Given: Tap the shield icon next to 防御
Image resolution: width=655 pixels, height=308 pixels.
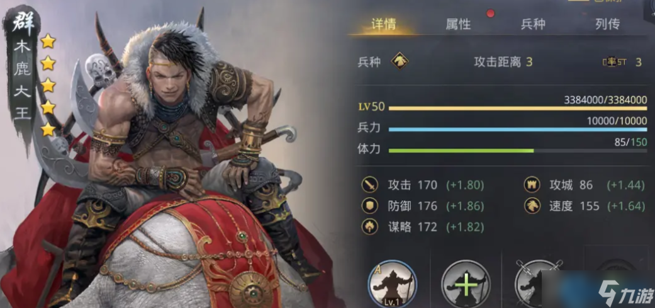Looking at the screenshot, I should (x=370, y=206).
